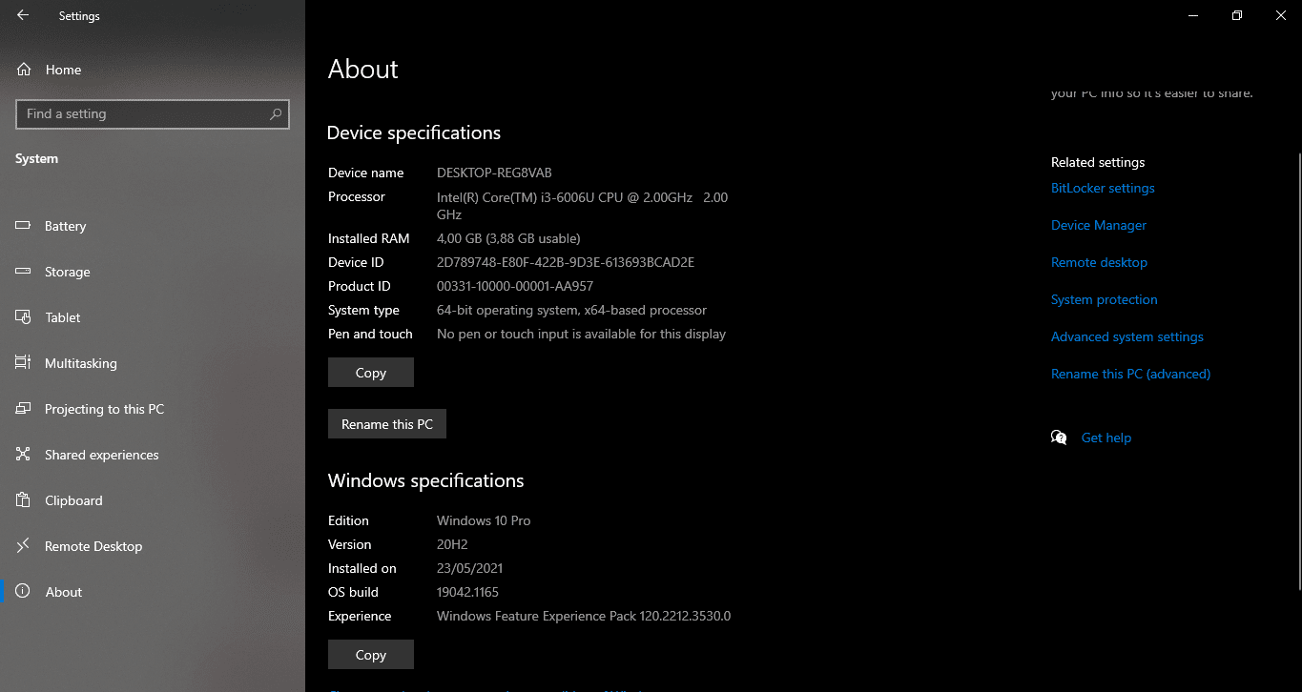Viewport: 1302px width, 692px height.
Task: Click the back arrow in Settings
Action: click(23, 15)
